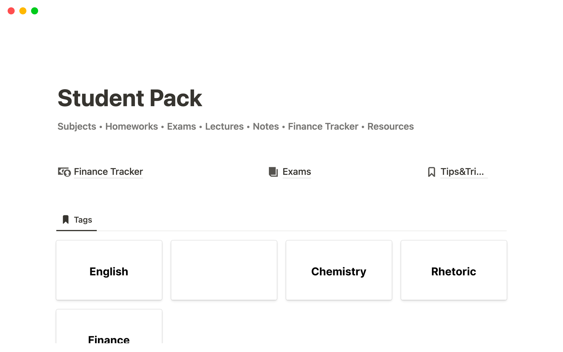Click the word Subjects in subtitle
The width and height of the screenshot is (563, 352).
[x=77, y=126]
